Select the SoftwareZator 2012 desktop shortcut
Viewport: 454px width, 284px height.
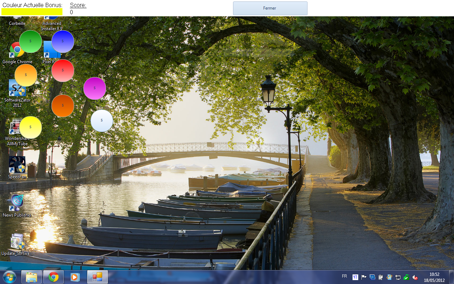point(17,93)
